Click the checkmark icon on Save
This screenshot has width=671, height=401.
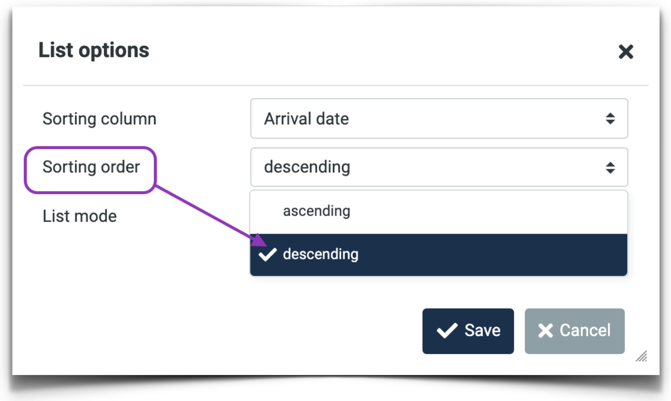[447, 331]
